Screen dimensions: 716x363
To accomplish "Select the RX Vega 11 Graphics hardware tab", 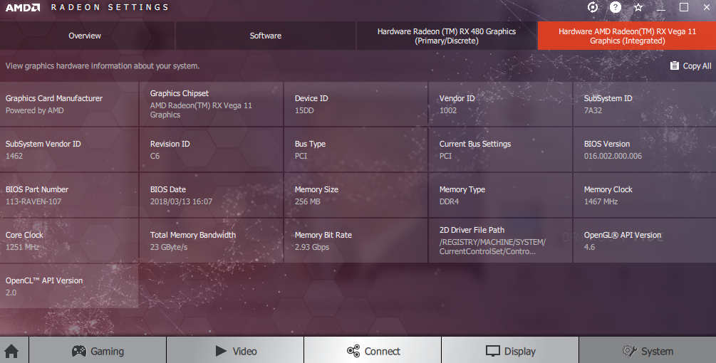I will 627,36.
